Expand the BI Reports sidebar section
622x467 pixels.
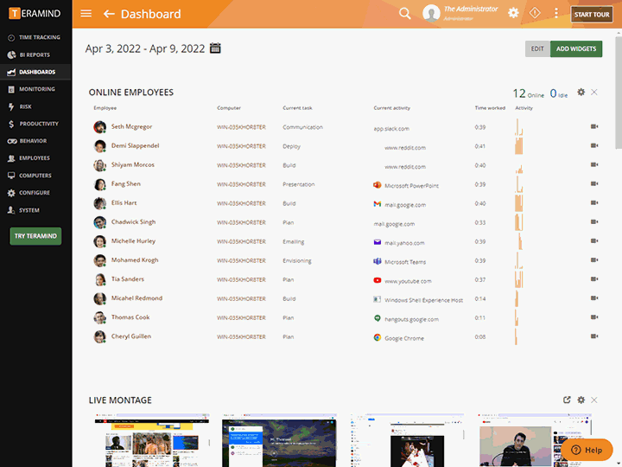pos(34,54)
